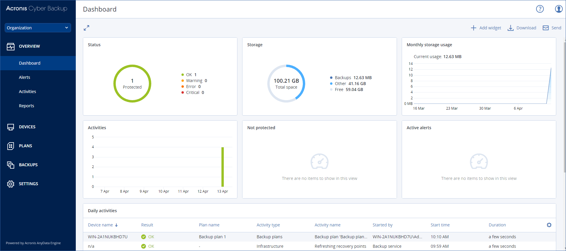The image size is (566, 251).
Task: Click the Daily activities settings gear icon
Action: click(x=549, y=225)
